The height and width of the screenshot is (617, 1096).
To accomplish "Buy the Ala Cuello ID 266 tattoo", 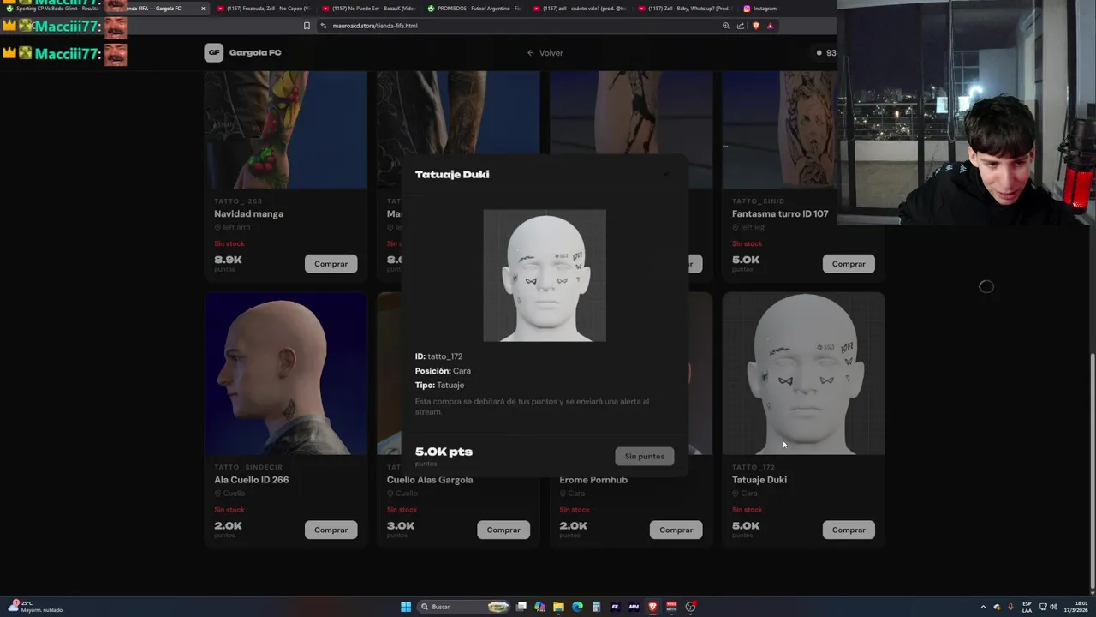I will pos(331,530).
